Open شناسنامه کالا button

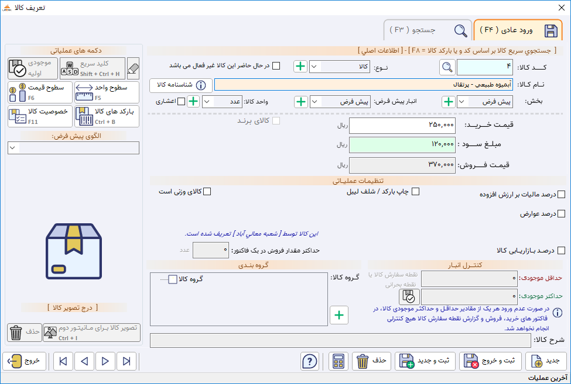181,85
